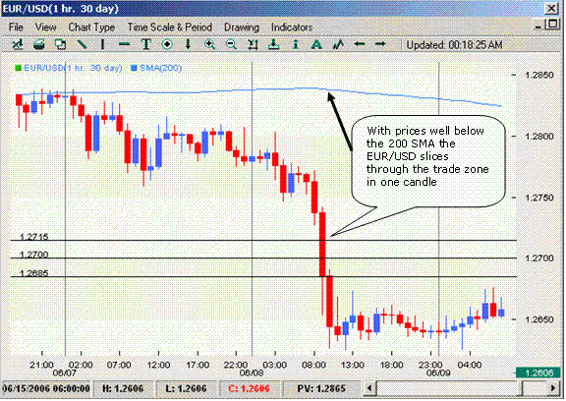Click the 08:00 time axis label
Viewport: 566px width, 401px height.
(313, 365)
